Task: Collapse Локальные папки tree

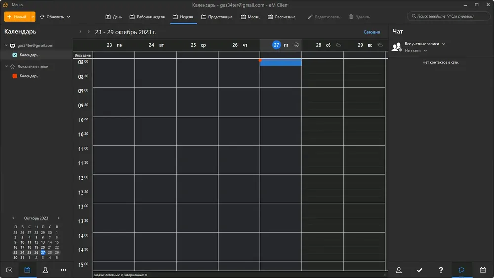Action: [6, 66]
